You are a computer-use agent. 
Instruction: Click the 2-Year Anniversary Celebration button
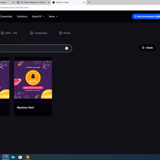[x=146, y=17]
